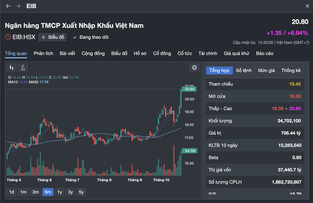The width and height of the screenshot is (313, 203).
Task: Select the Thống kê panel tab
Action: (291, 71)
